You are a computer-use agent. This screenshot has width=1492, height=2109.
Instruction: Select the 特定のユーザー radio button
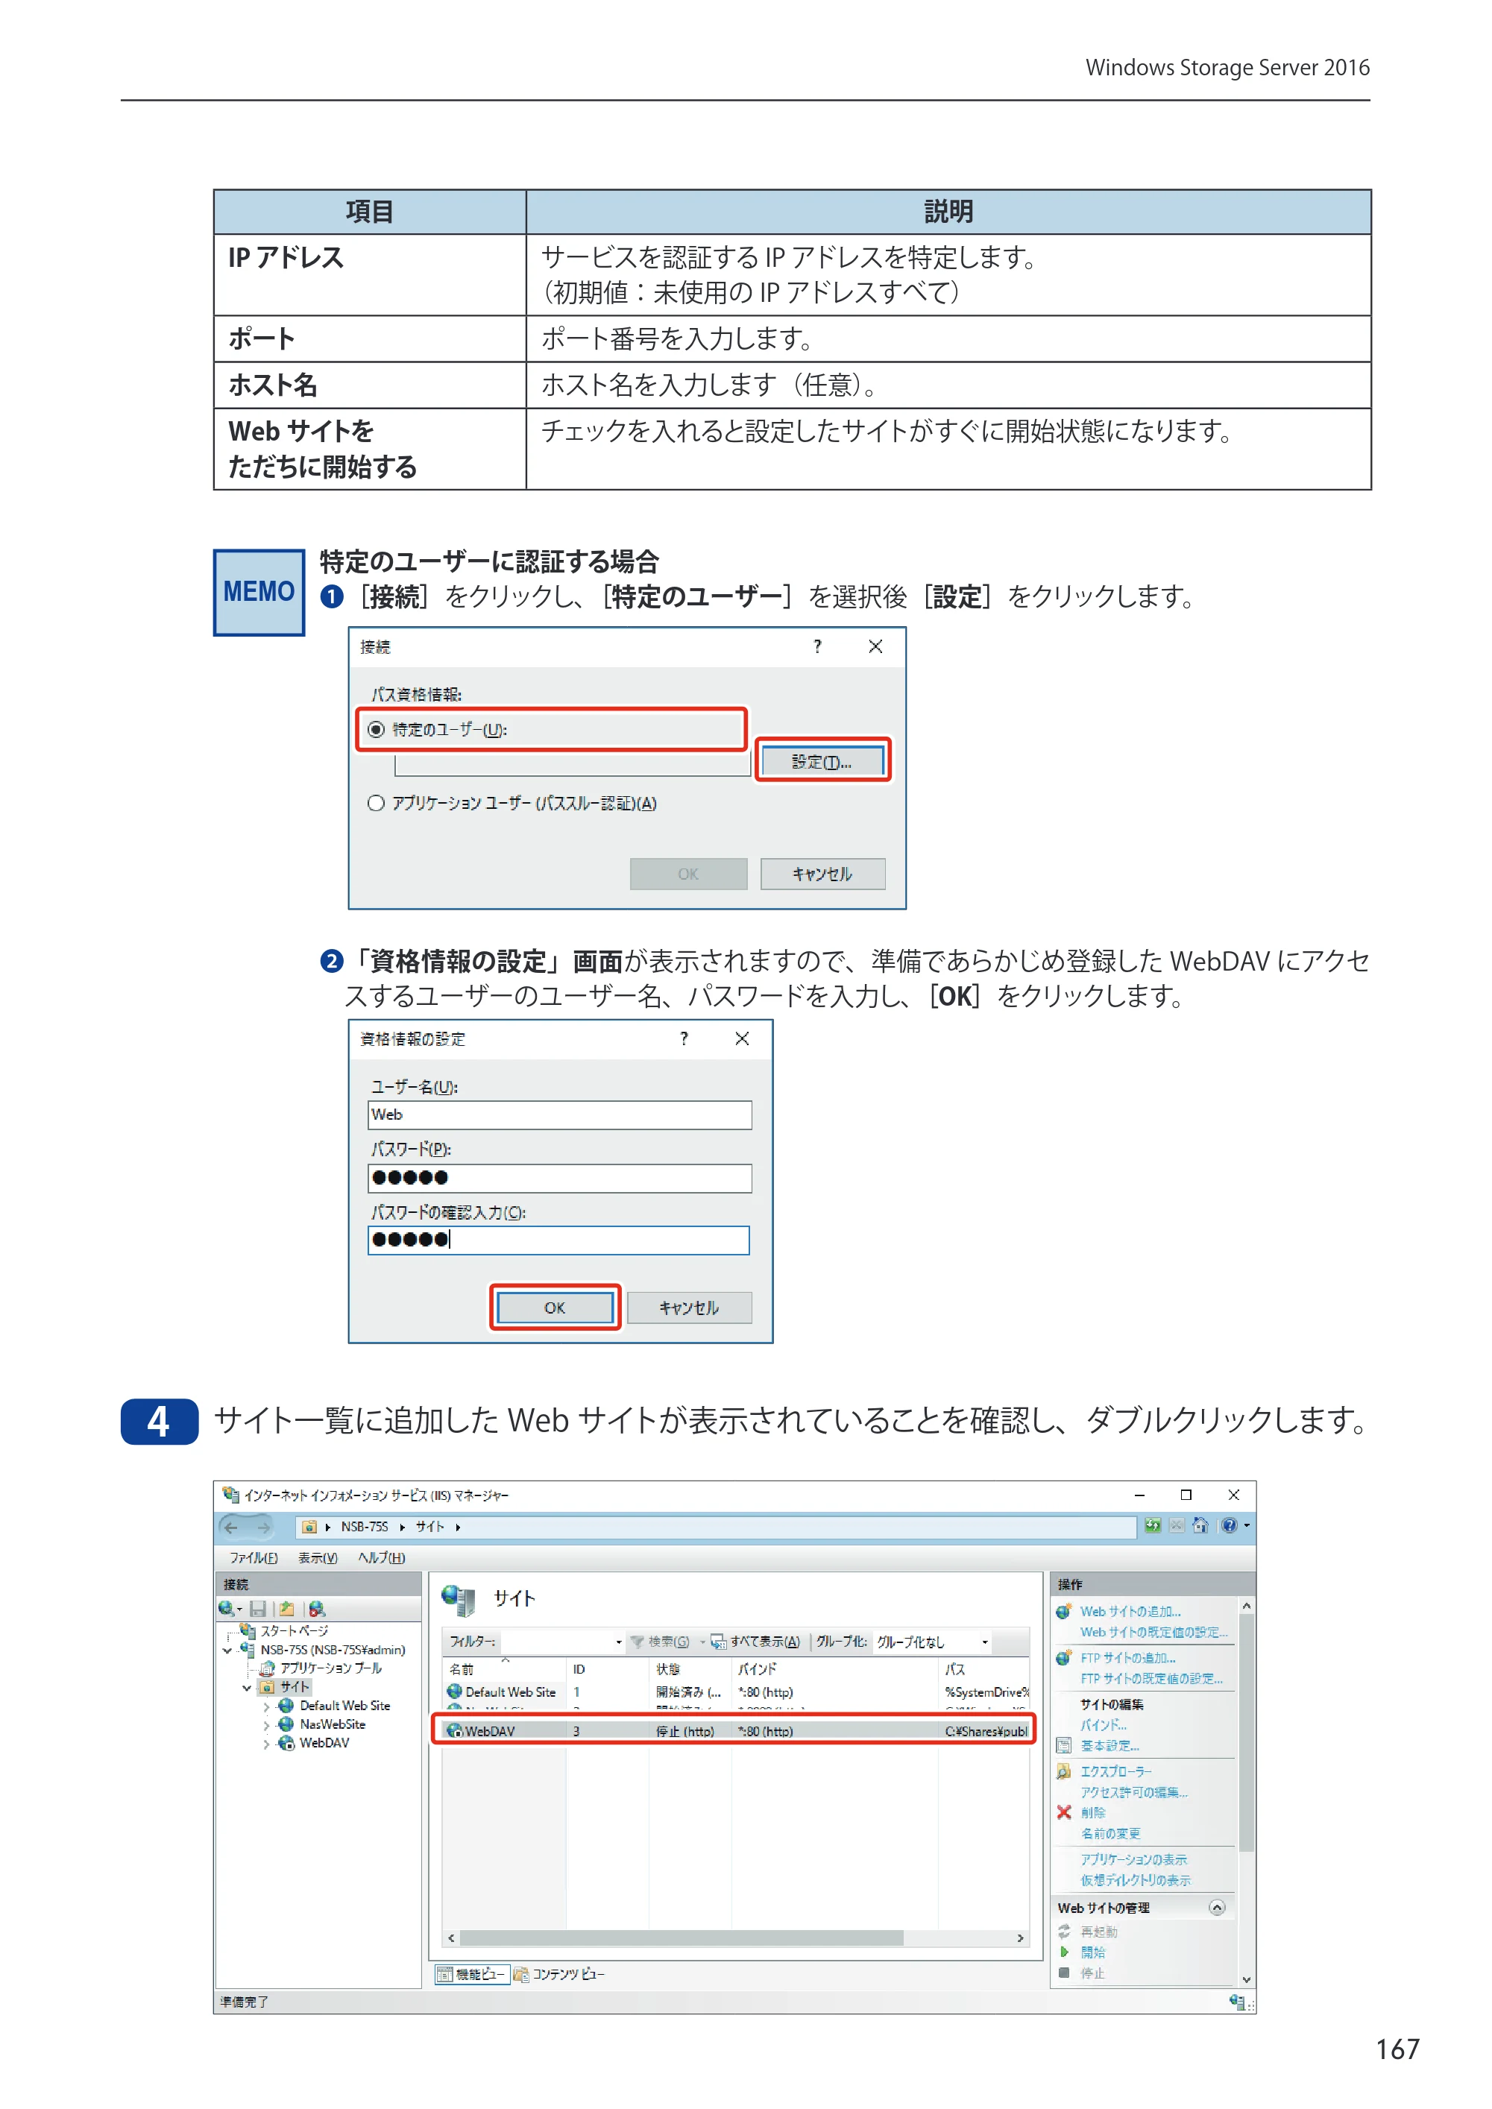376,729
